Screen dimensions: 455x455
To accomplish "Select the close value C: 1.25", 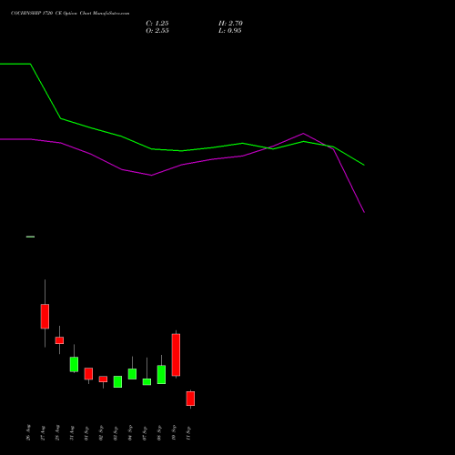I will click(157, 24).
